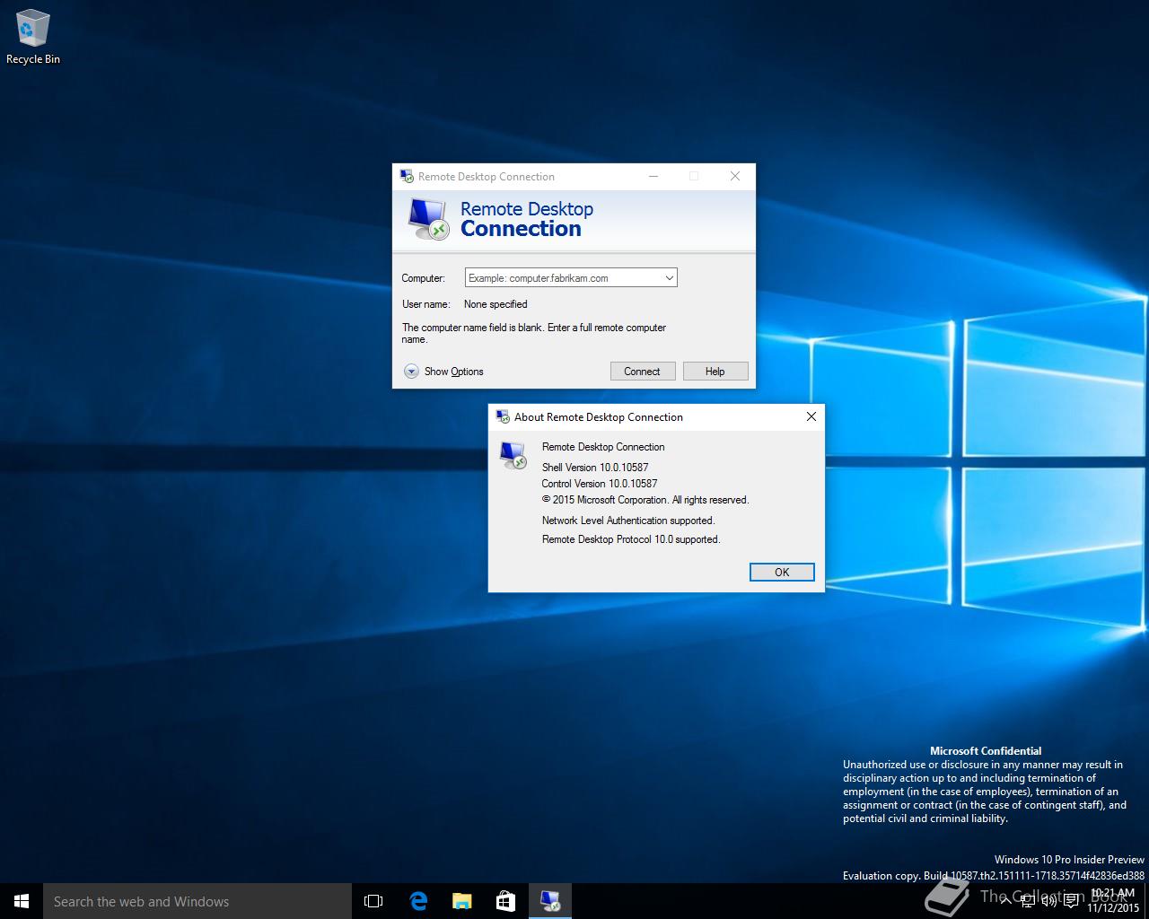
Task: Open the Recycle Bin desktop icon
Action: click(32, 38)
